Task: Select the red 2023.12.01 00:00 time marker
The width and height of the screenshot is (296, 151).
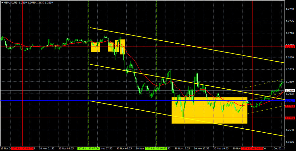Action: [252, 149]
